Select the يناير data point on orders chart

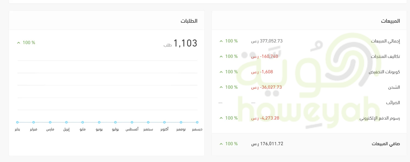click(x=17, y=122)
